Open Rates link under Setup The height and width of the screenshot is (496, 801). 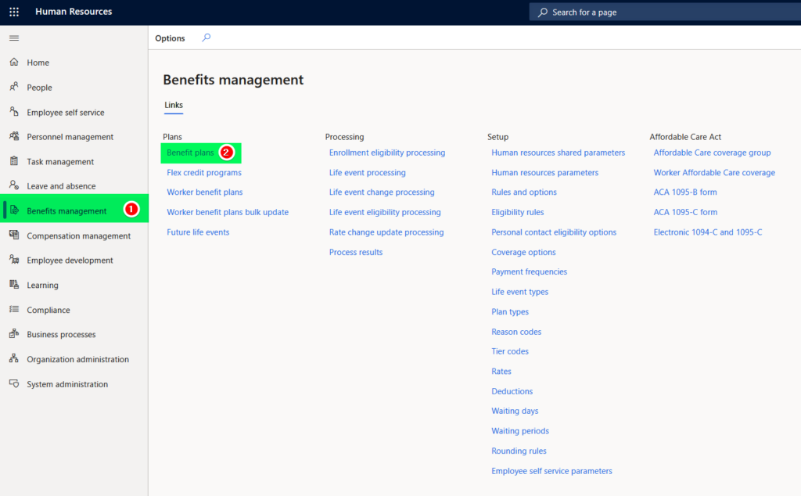click(x=501, y=371)
